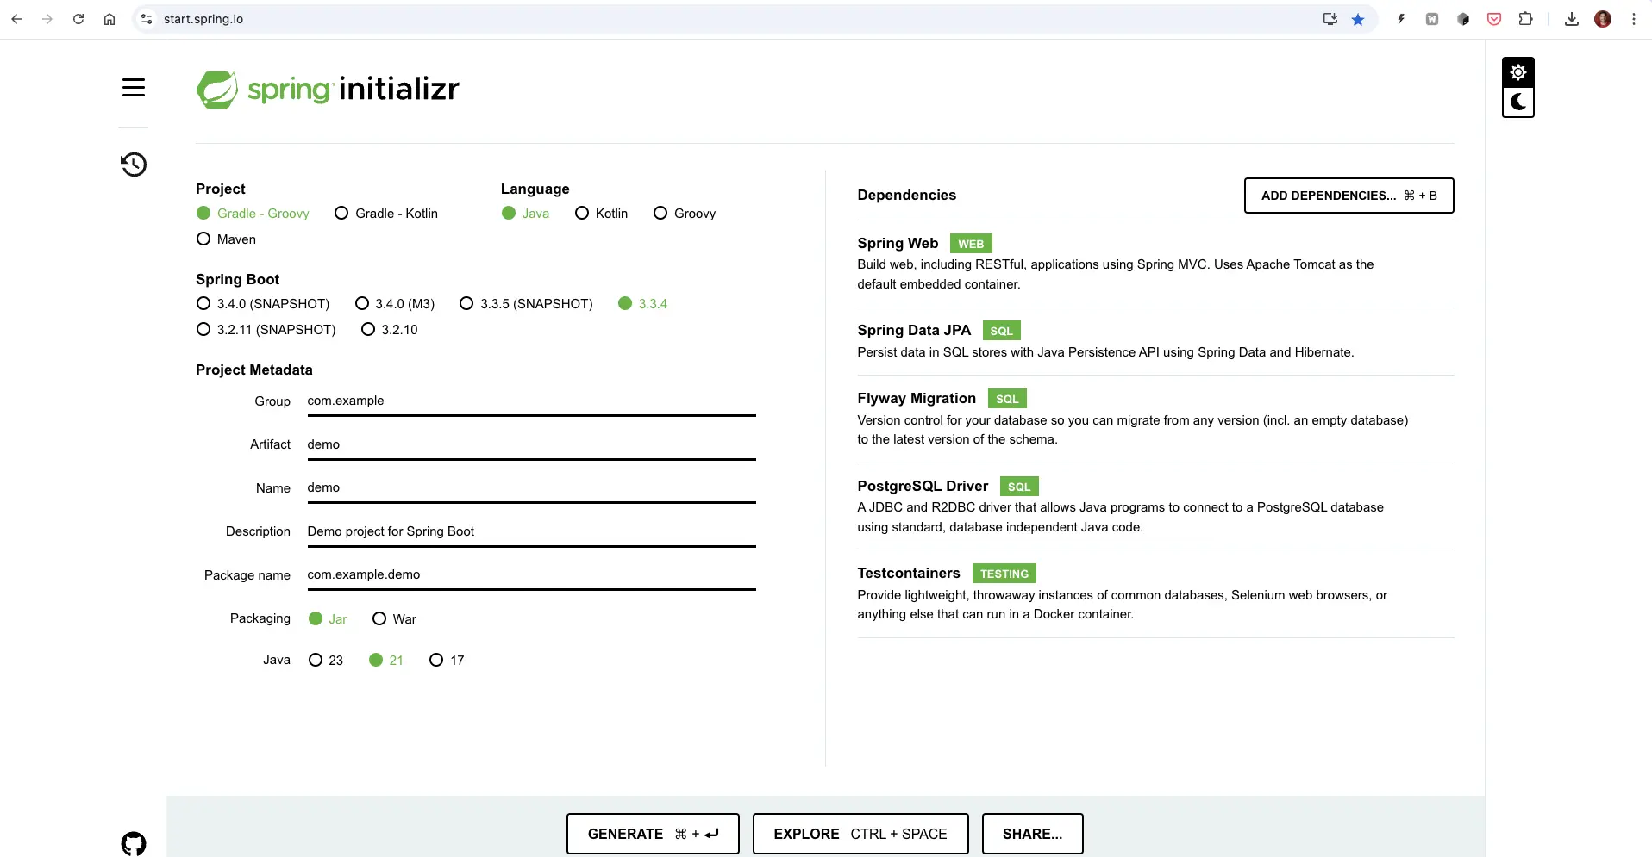Screen dimensions: 1652x857
Task: Open the browser downloads icon
Action: point(1572,19)
